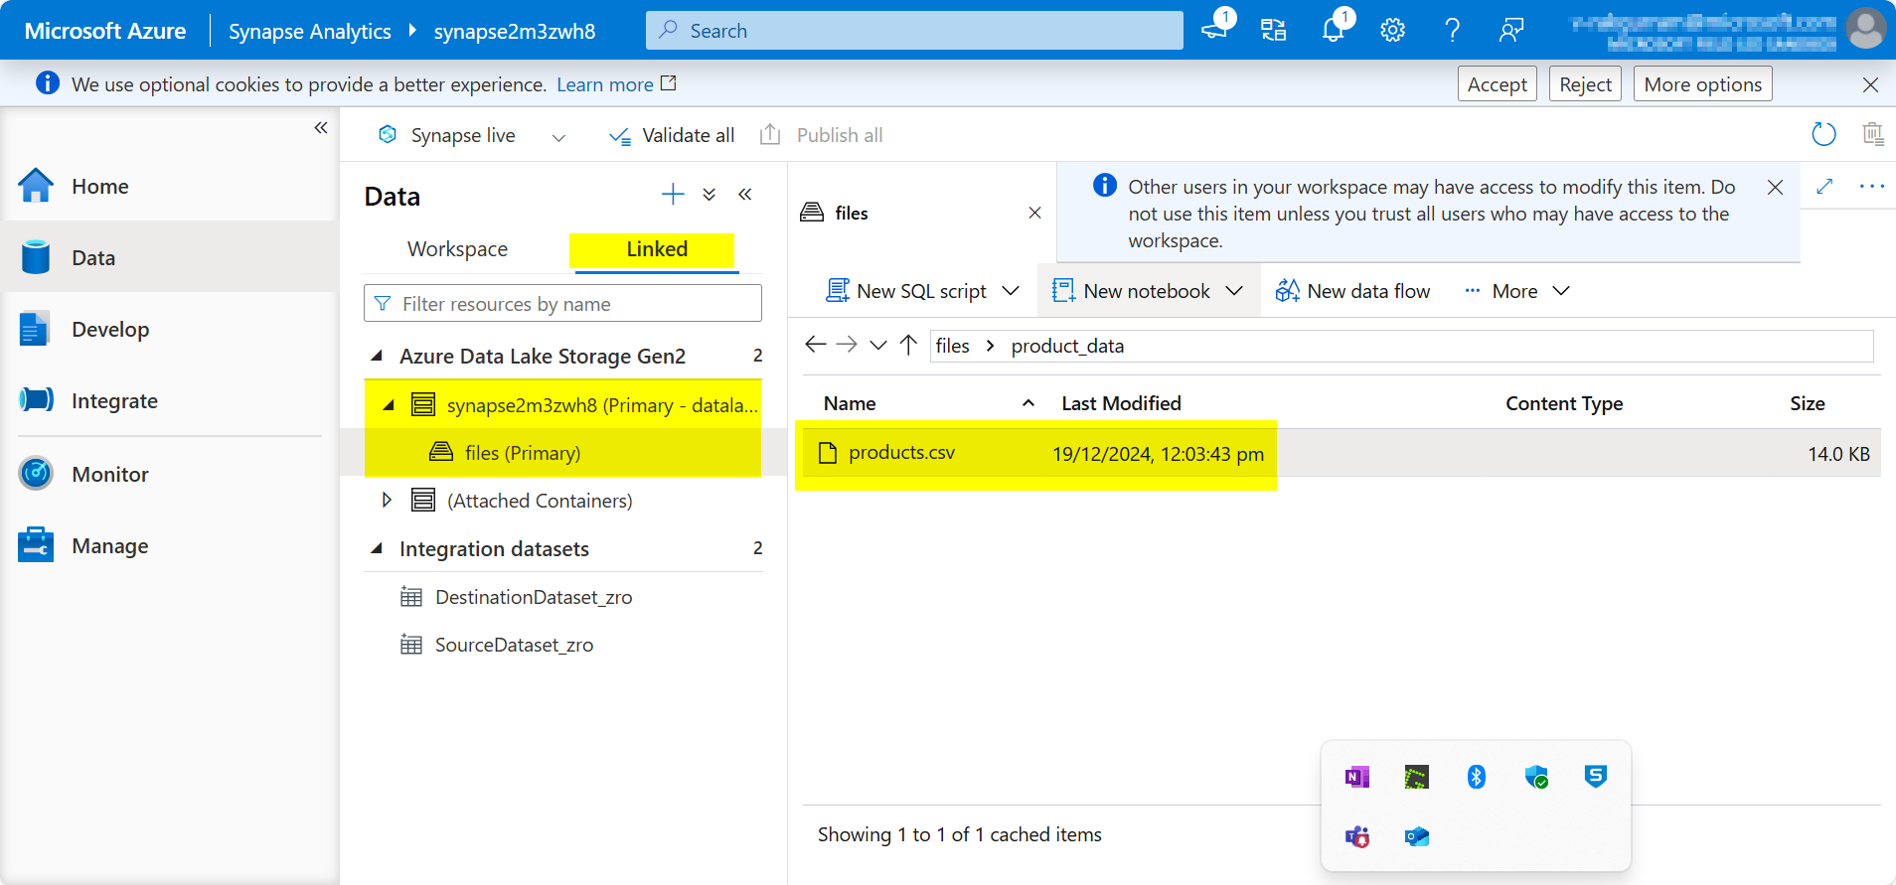Open the New SQL script dropdown
The height and width of the screenshot is (885, 1896).
coord(1011,290)
